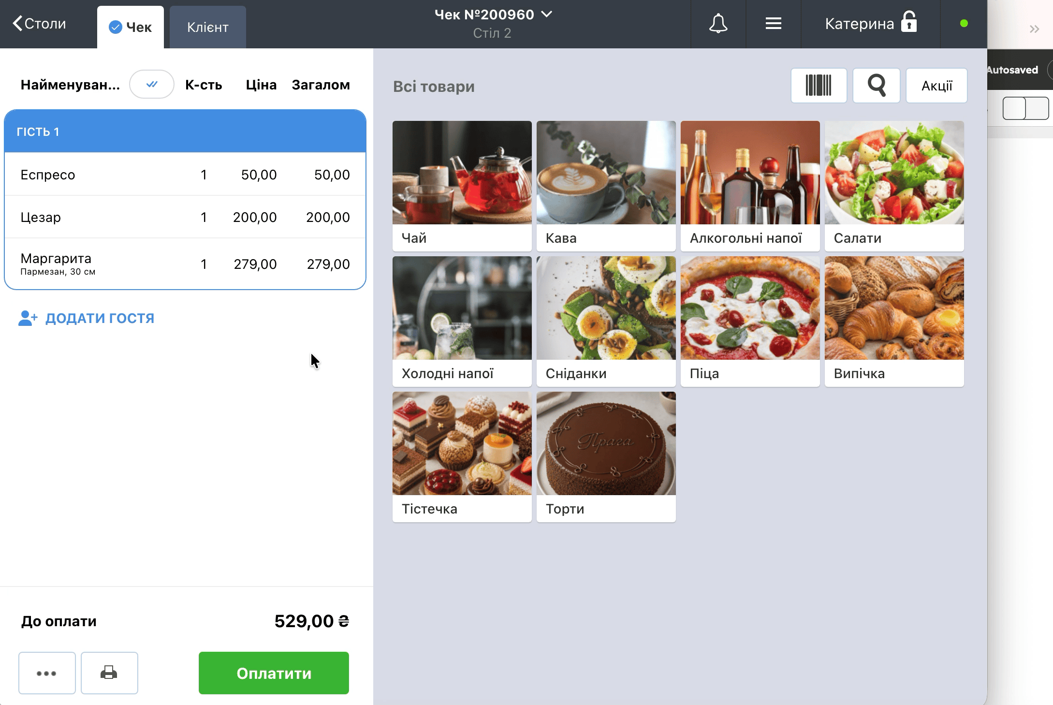The width and height of the screenshot is (1053, 705).
Task: Click the Ціна column header
Action: [261, 85]
